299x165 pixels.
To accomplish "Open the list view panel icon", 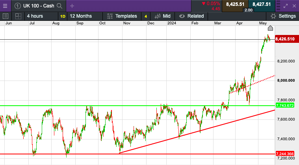I will [x=6, y=16].
